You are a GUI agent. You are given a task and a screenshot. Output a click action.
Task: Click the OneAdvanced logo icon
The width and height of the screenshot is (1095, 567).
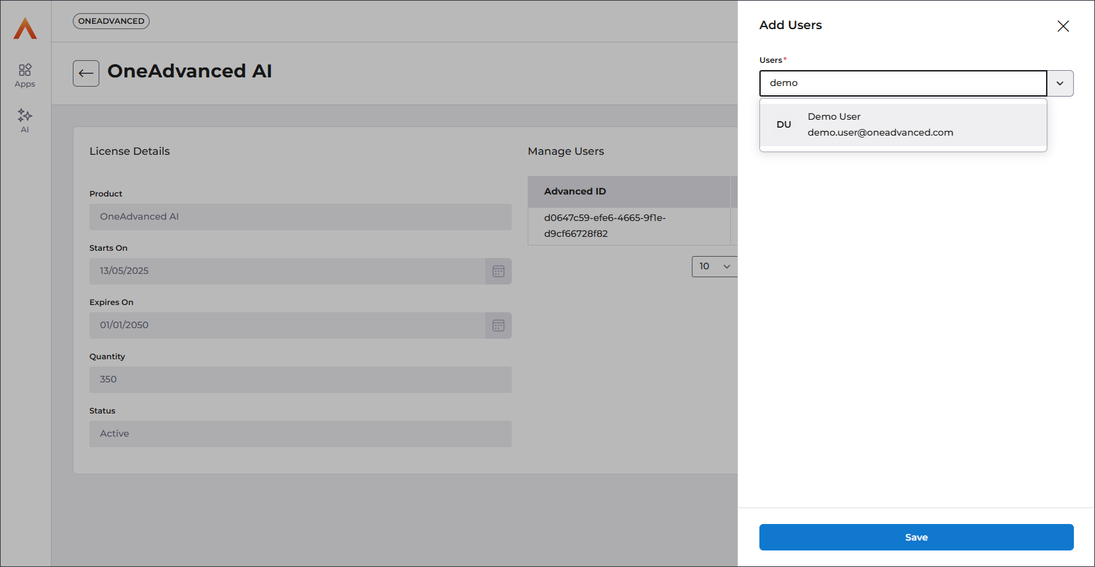click(x=25, y=28)
